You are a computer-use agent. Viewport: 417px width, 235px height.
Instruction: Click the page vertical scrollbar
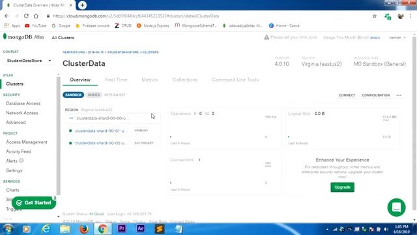coord(414,123)
